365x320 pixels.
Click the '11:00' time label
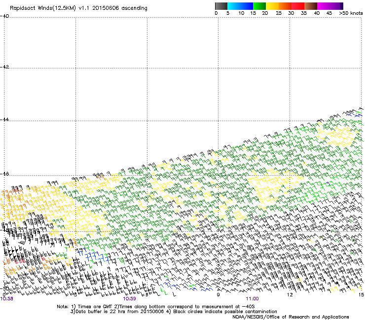252,299
